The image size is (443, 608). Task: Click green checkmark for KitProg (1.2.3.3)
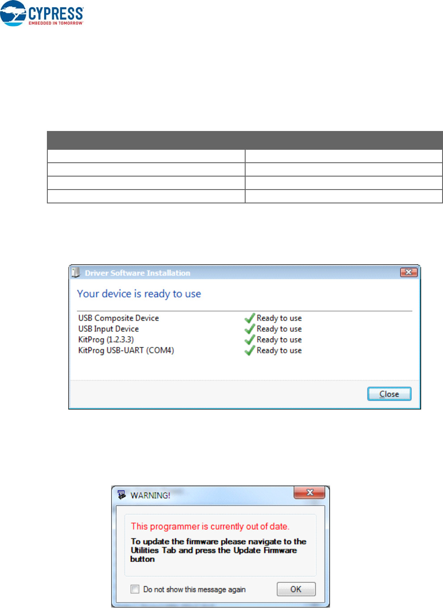coord(250,340)
